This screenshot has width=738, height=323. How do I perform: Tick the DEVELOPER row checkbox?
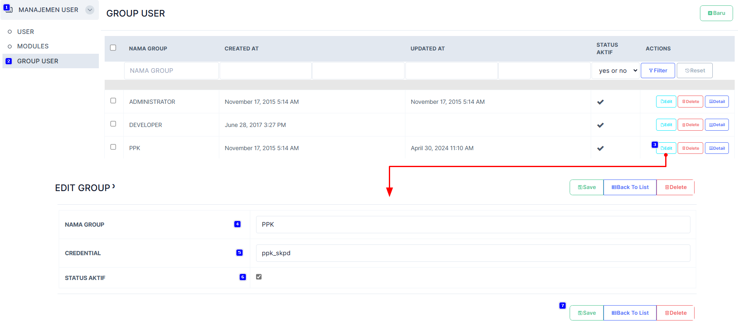tap(113, 124)
